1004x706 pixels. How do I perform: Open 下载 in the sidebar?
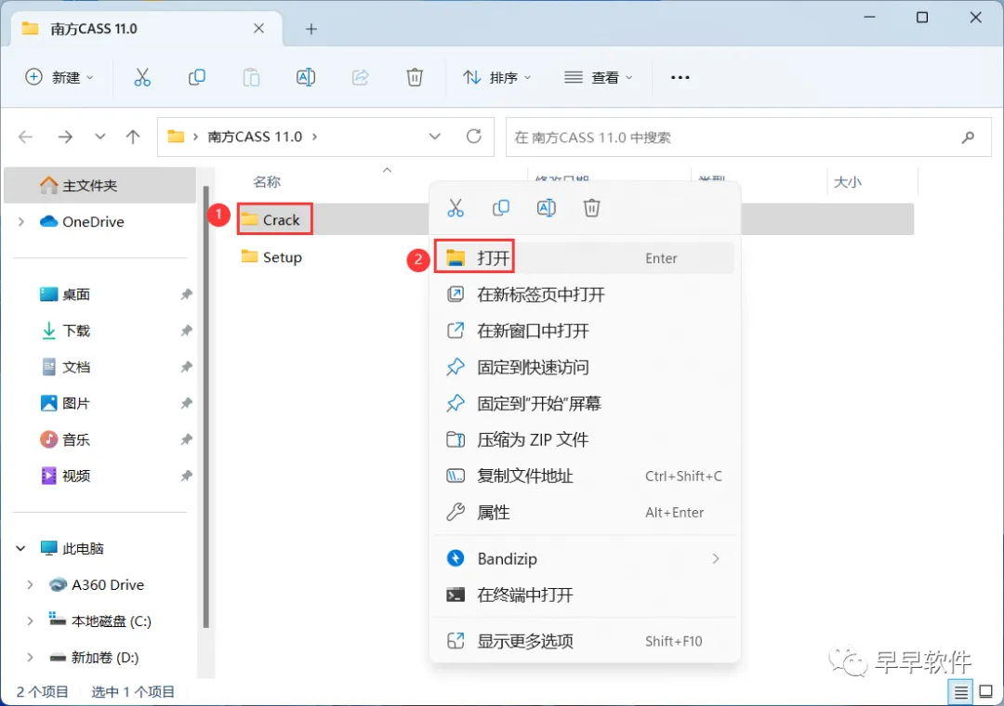[x=75, y=331]
